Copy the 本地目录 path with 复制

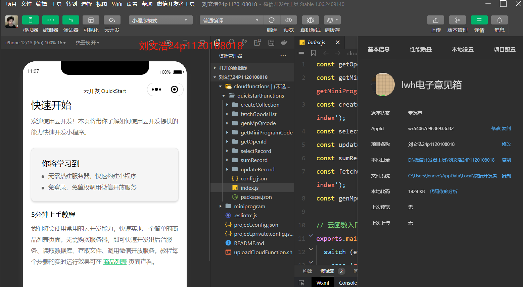point(506,160)
